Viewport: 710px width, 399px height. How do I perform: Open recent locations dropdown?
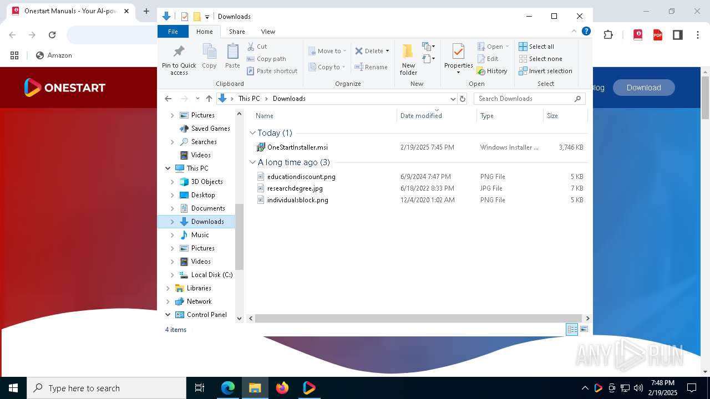coord(197,99)
